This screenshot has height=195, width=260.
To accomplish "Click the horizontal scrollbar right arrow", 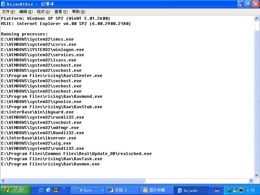I will (x=251, y=180).
